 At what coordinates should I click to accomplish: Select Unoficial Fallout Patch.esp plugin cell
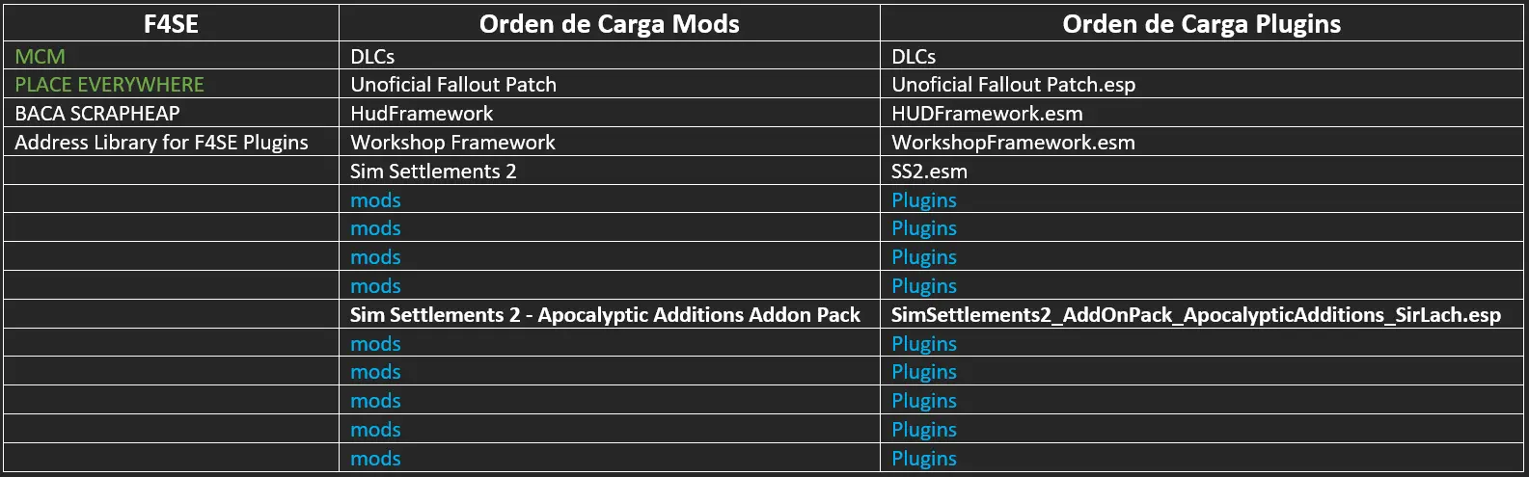[1201, 84]
